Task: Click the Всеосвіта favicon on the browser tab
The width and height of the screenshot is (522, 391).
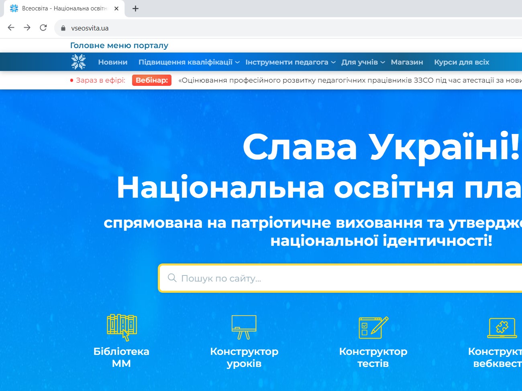Action: click(14, 8)
